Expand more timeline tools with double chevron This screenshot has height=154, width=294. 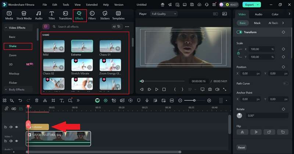(x=78, y=100)
